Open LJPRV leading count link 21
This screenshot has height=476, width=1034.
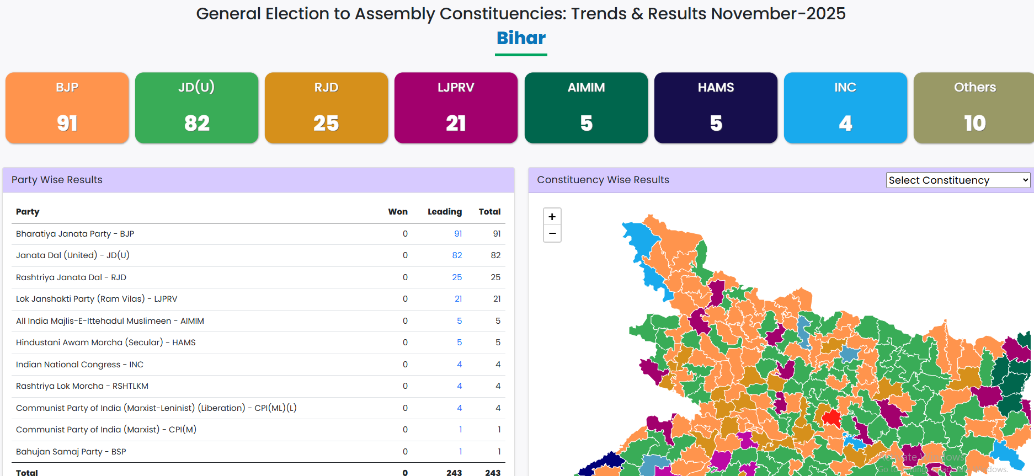[458, 299]
